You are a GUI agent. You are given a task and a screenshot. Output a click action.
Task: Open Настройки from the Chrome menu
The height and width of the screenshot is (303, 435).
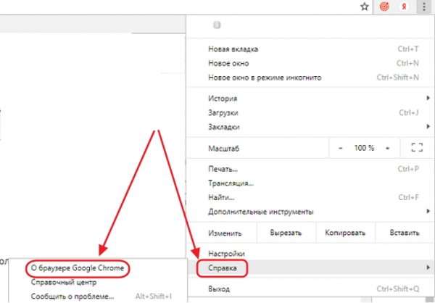(226, 254)
